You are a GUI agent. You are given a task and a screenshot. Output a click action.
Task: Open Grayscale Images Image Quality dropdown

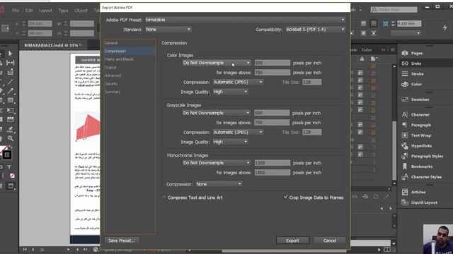[230, 142]
